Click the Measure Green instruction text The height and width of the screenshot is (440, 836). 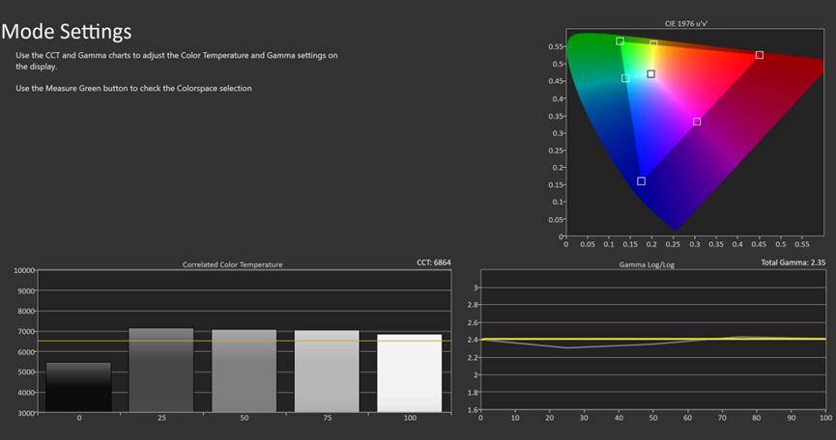point(133,89)
